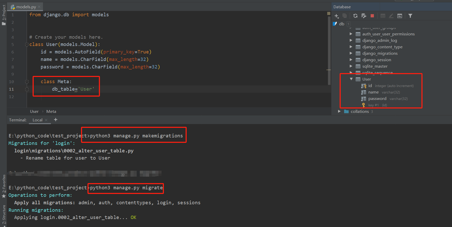452x227 pixels.
Task: Open the 2: Favorites tool window
Action: tap(4, 184)
